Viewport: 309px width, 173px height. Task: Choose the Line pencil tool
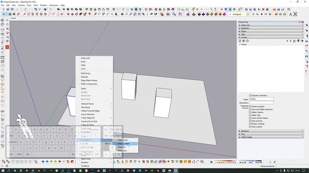[25, 14]
